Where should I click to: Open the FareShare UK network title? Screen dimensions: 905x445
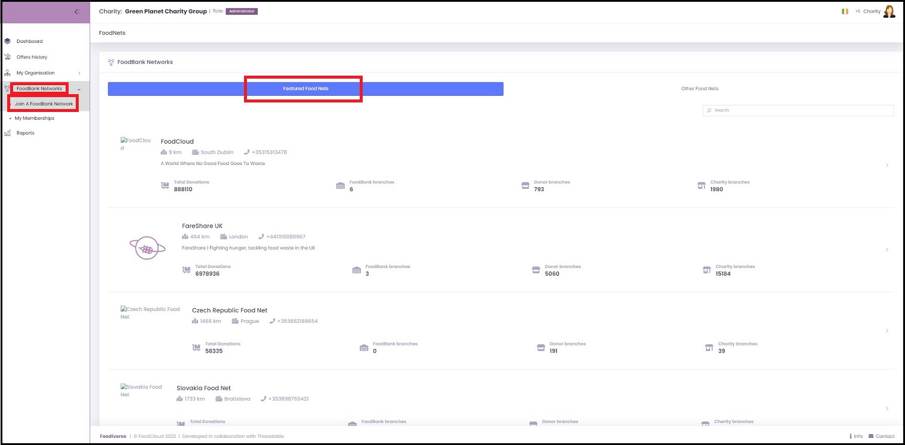click(x=202, y=226)
